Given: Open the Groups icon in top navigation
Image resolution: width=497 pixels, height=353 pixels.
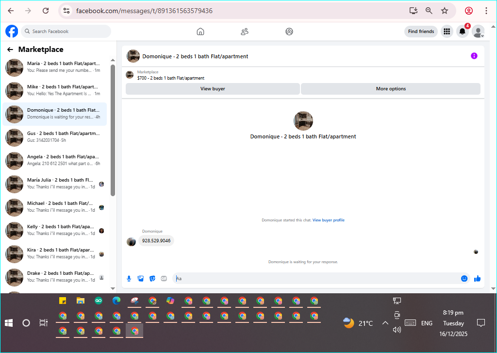Looking at the screenshot, I should [x=289, y=32].
